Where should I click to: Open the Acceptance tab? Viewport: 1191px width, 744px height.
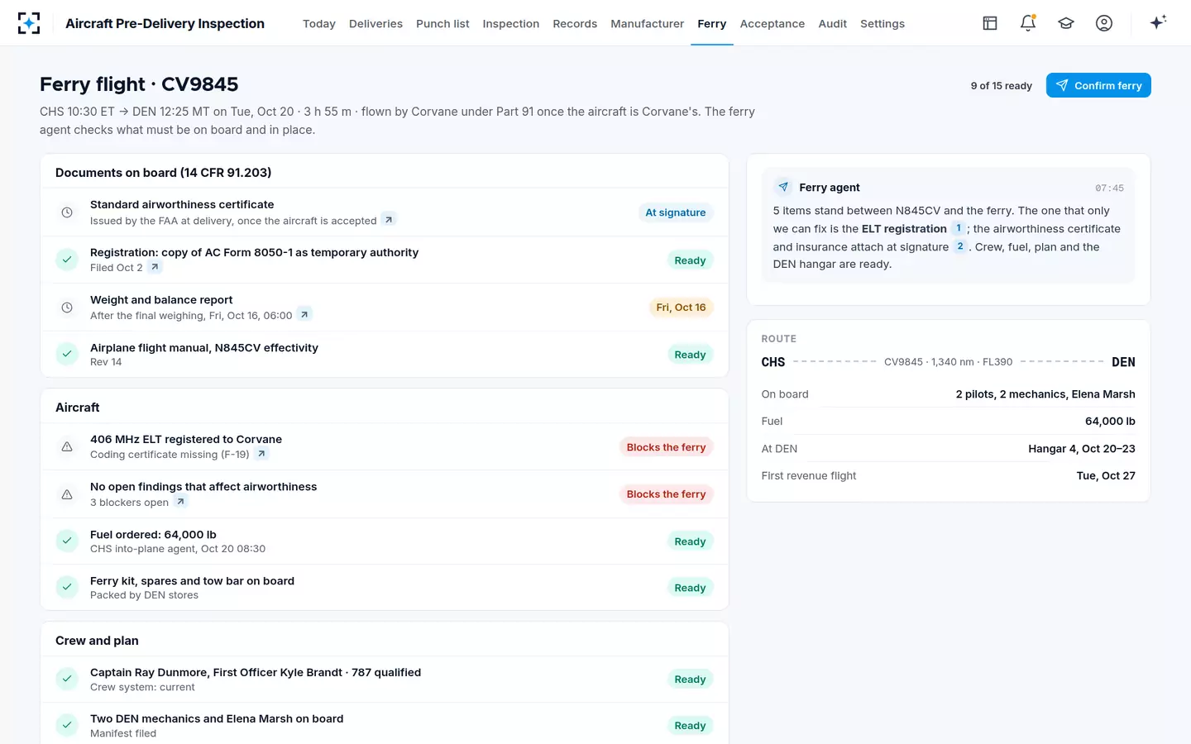pos(772,24)
